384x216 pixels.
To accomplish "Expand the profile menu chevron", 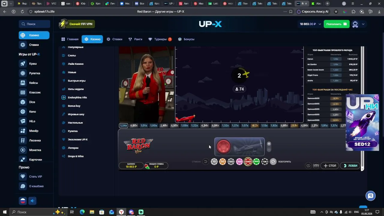I will point(363,24).
